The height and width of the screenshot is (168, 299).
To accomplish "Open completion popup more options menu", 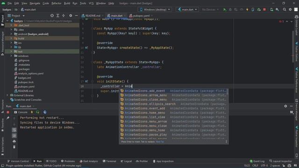I will 226,141.
